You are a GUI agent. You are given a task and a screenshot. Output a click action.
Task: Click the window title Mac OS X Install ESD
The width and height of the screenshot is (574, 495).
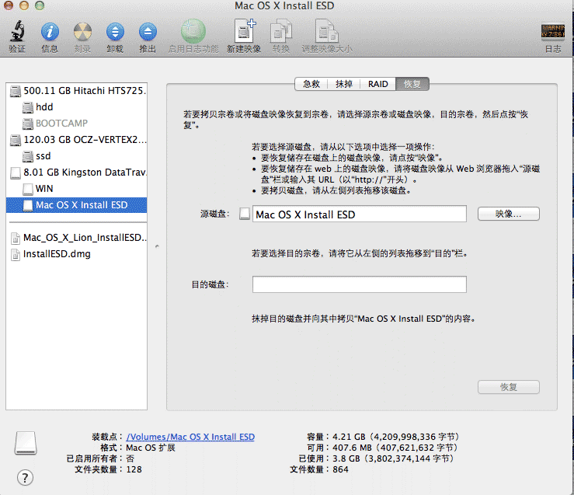284,6
